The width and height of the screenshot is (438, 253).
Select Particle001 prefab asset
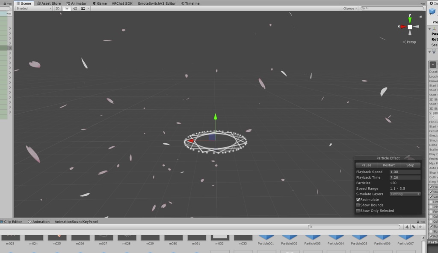tap(266, 240)
